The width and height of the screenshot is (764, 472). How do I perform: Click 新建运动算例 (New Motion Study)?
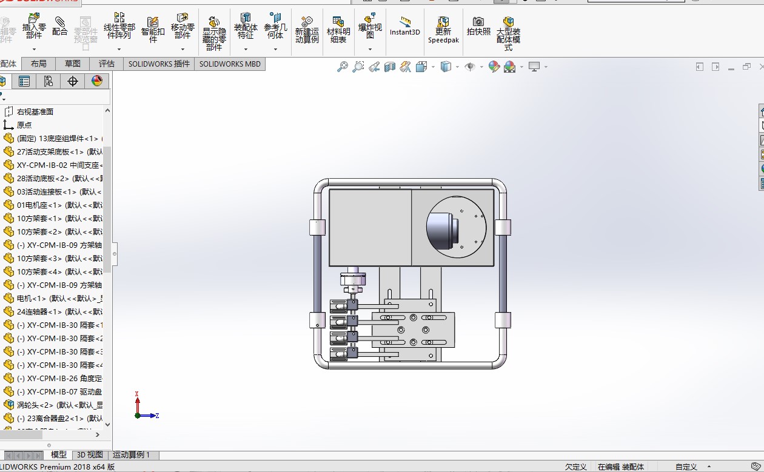tap(307, 30)
